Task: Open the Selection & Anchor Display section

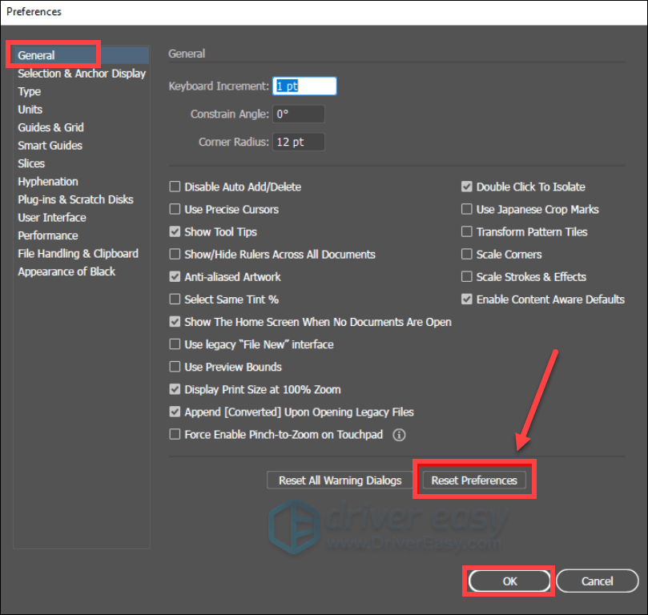Action: tap(82, 74)
